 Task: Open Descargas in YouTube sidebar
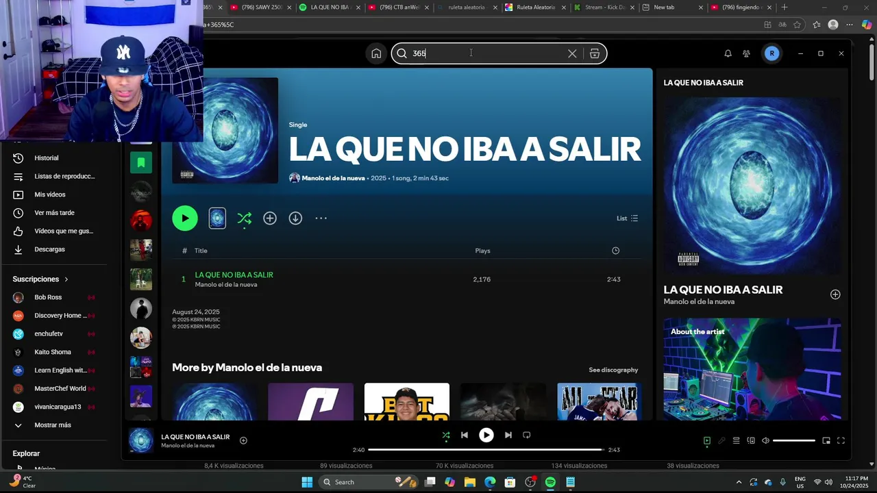(49, 249)
